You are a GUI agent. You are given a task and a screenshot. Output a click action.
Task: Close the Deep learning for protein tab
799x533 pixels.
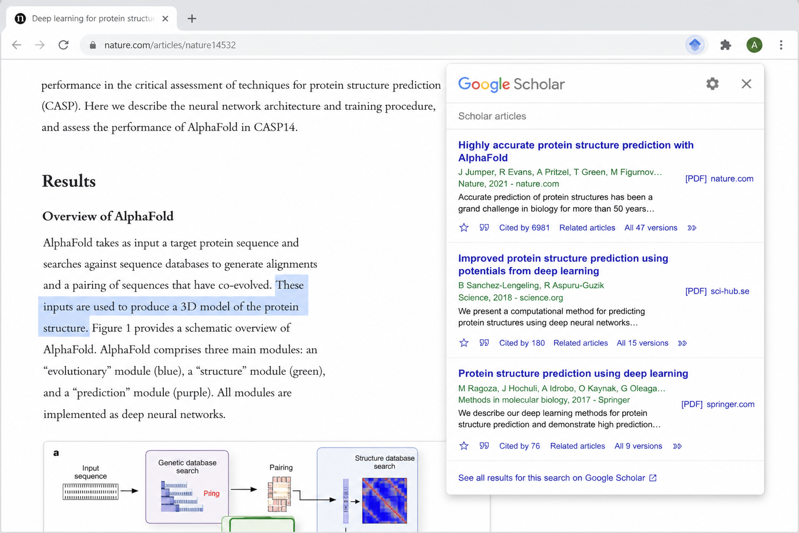pos(165,19)
